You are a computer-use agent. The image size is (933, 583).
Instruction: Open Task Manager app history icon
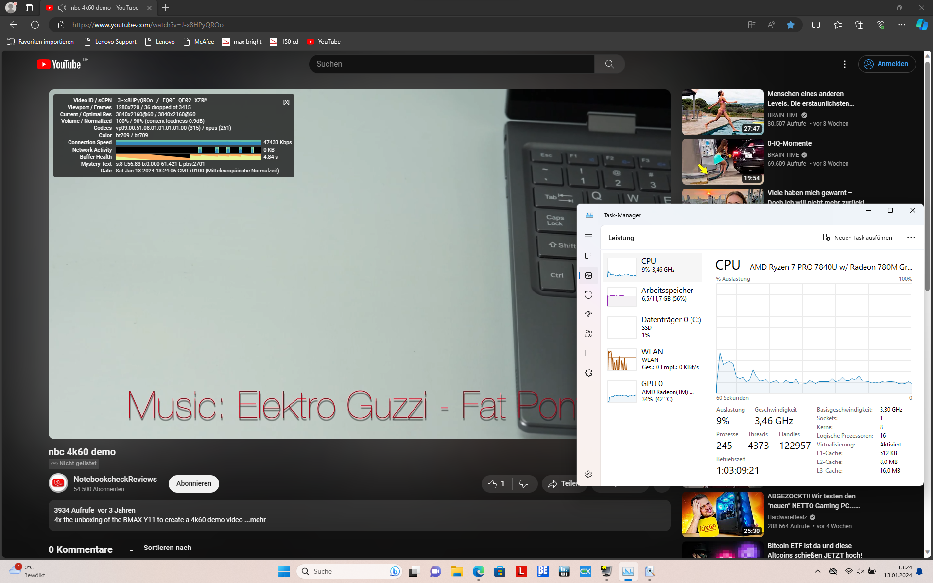tap(588, 295)
